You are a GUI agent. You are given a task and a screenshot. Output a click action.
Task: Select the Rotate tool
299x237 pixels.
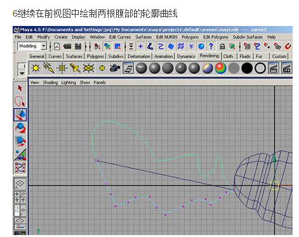pos(20,128)
